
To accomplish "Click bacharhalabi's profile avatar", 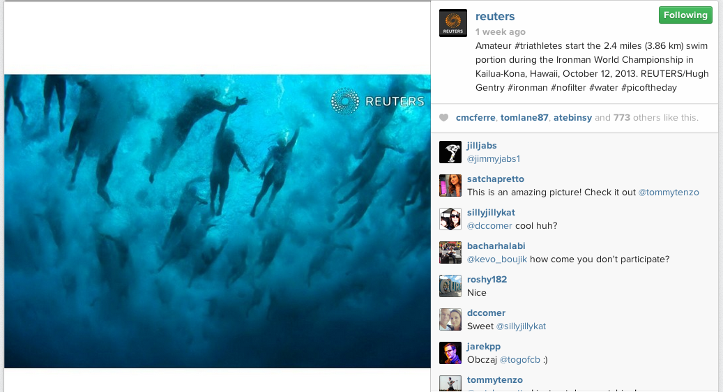I will point(450,252).
